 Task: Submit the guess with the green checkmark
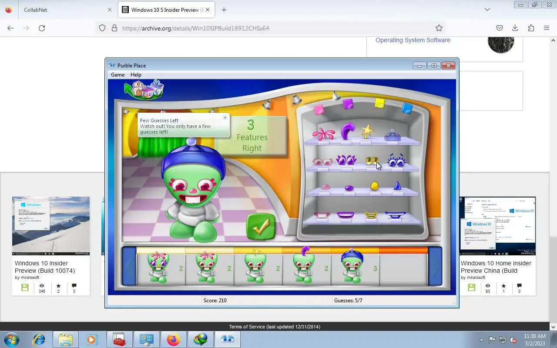[x=261, y=226]
